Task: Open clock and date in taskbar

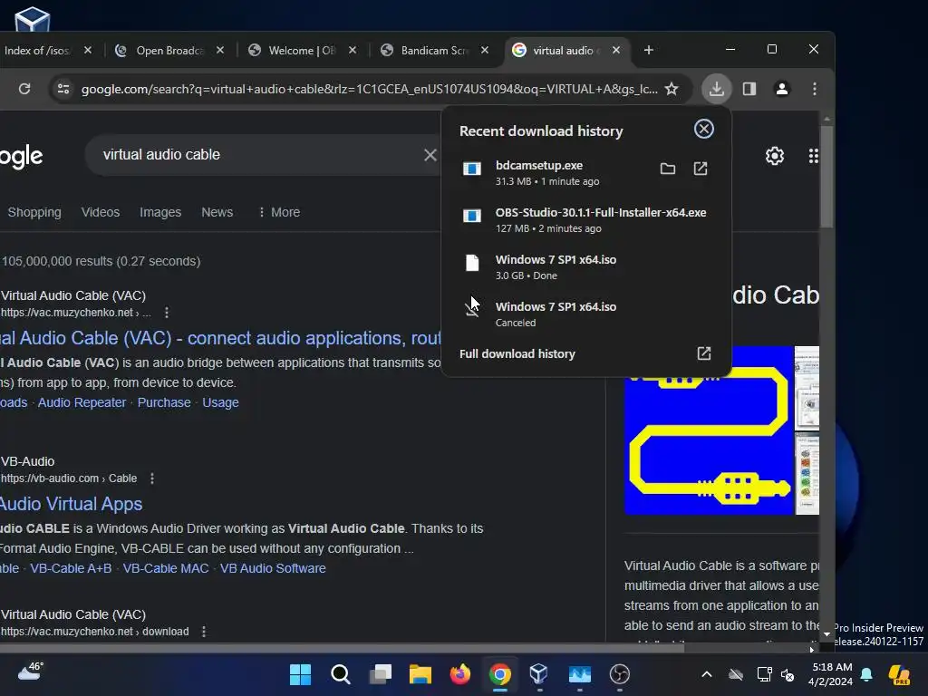Action: (831, 674)
